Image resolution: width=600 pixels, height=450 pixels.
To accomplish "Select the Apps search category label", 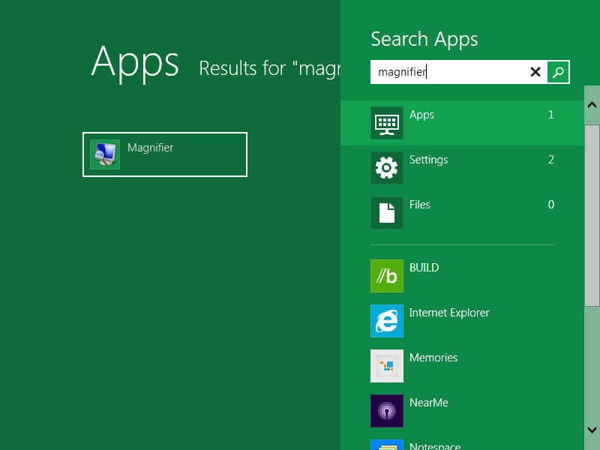I will [421, 115].
